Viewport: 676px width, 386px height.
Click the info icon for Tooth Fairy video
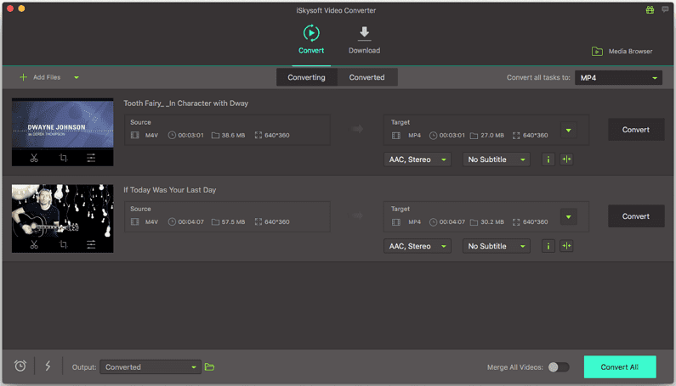548,159
